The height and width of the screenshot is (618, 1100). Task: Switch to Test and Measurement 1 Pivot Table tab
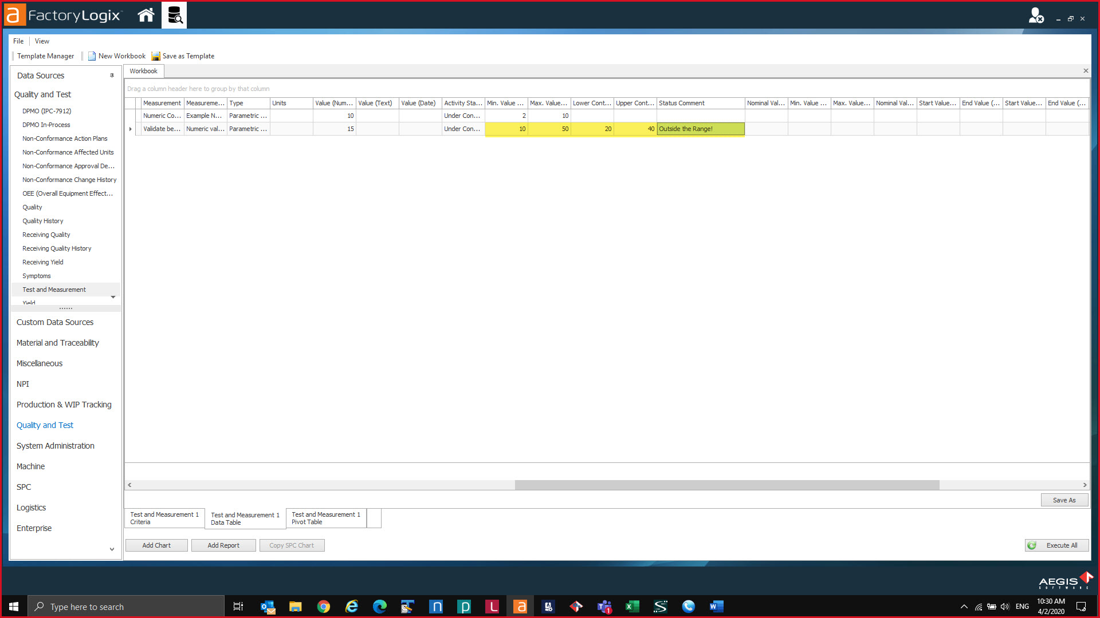(x=325, y=518)
